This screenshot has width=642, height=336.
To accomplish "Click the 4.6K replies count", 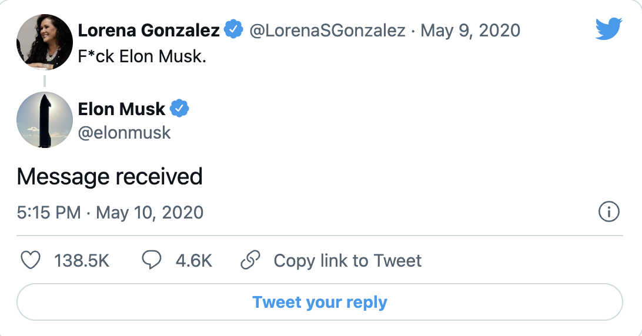I will coord(193,260).
